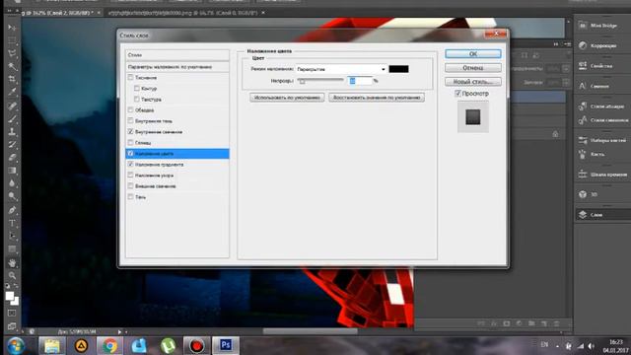Select the Horizontal Type tool
The width and height of the screenshot is (631, 355).
tap(12, 223)
